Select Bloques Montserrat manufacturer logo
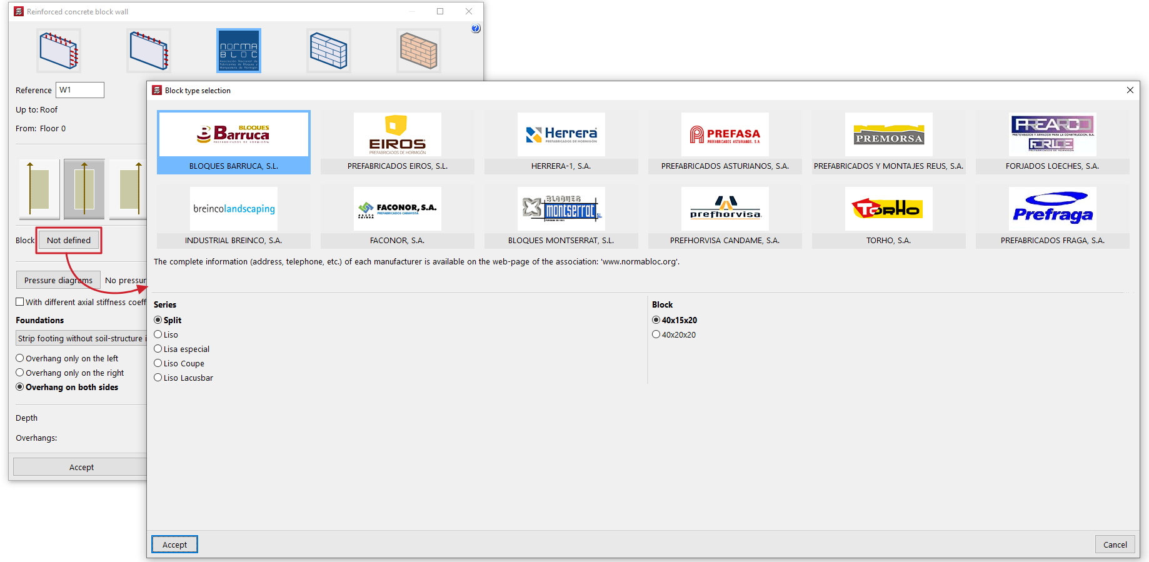Image resolution: width=1149 pixels, height=562 pixels. pyautogui.click(x=561, y=209)
